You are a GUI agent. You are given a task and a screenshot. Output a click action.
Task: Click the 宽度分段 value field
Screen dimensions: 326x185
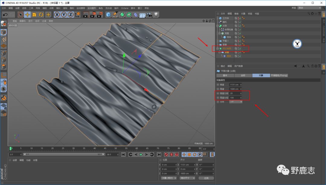(235, 94)
